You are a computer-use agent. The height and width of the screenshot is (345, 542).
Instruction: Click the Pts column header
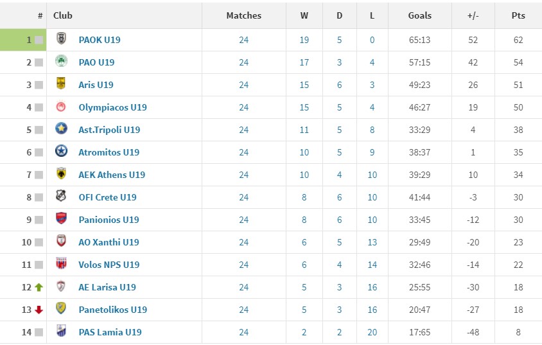[518, 15]
